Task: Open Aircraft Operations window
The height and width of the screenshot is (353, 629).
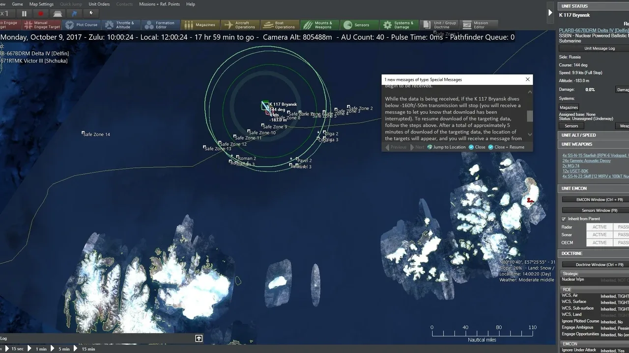Action: tap(239, 25)
